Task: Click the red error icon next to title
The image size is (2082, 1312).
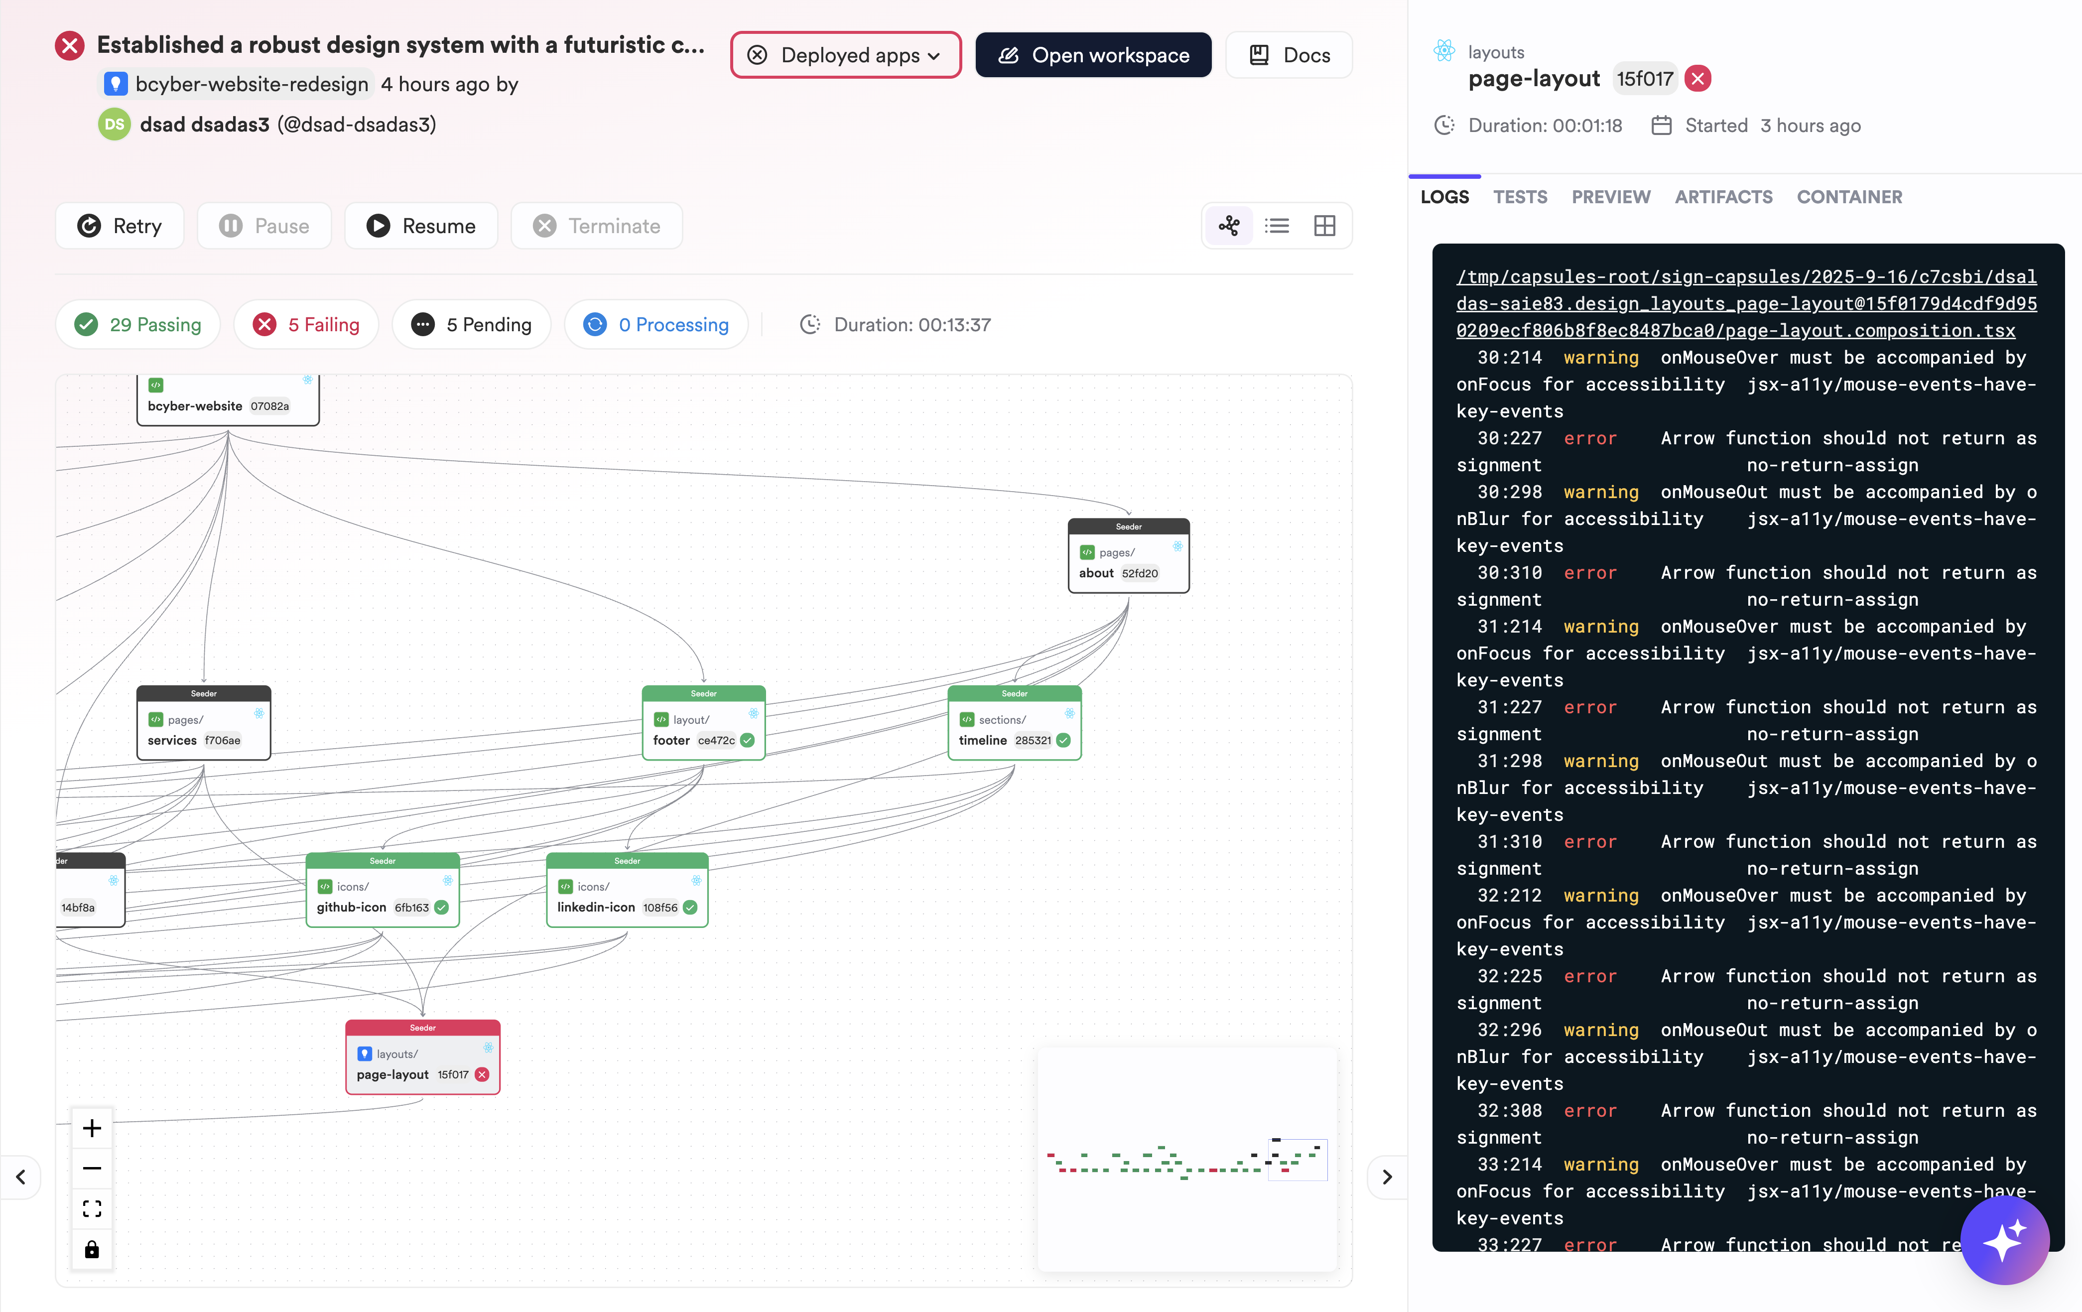Action: 70,45
